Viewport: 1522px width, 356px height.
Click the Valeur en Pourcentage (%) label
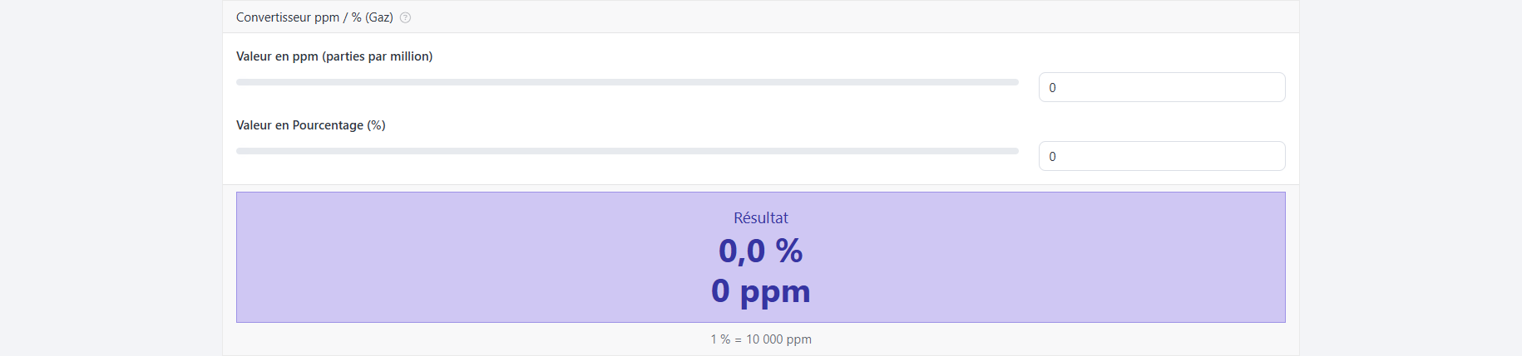pyautogui.click(x=311, y=125)
